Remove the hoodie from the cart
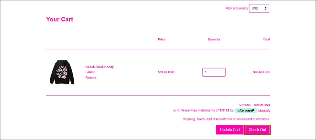Screen dimensions: 316x140 (91, 77)
